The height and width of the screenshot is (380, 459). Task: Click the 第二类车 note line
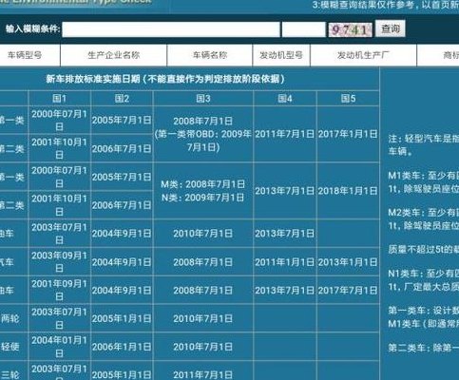coord(424,348)
